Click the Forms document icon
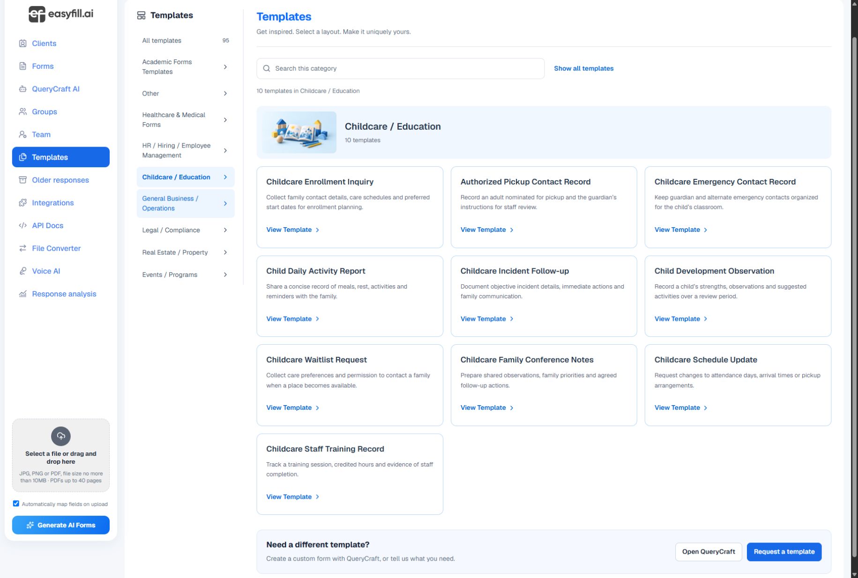This screenshot has width=858, height=578. 22,66
